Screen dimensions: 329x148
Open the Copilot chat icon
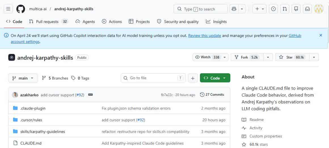pos(234,9)
